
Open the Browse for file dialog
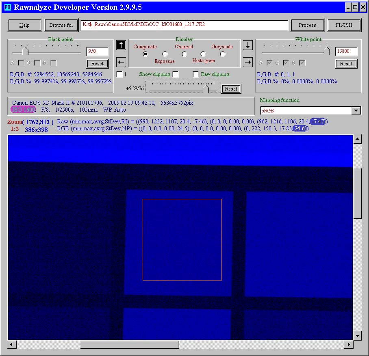click(61, 25)
